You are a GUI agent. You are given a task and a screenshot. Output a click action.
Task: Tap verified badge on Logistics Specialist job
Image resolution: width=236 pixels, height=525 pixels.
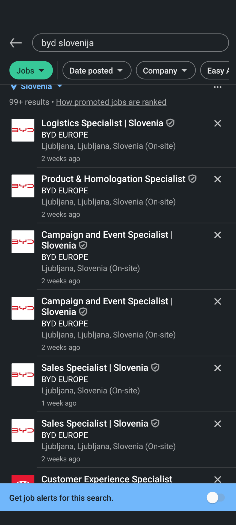coord(170,123)
